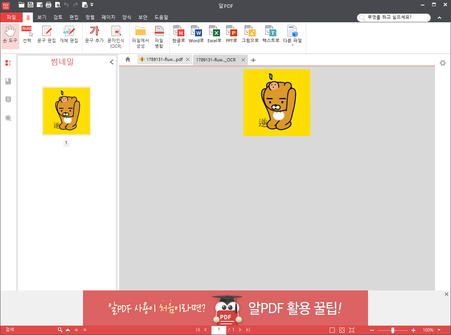451x335 pixels.
Task: Close the 1789131-fluw...pdf tab
Action: point(188,59)
